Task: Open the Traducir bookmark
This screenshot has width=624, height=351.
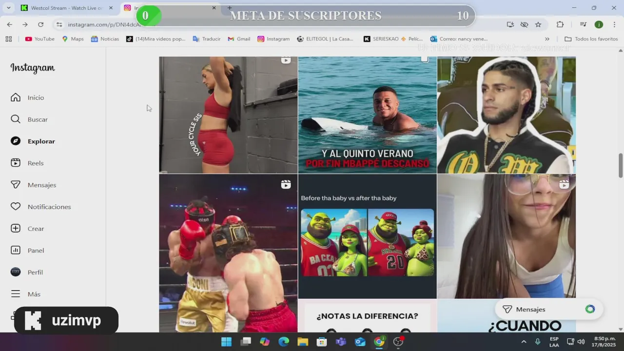Action: pos(207,39)
